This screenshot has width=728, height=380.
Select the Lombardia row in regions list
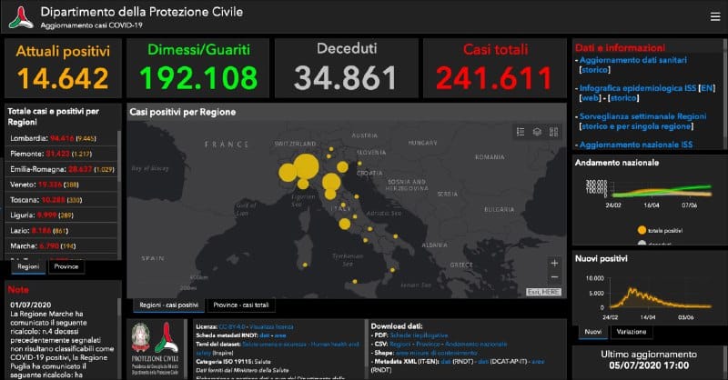(61, 138)
